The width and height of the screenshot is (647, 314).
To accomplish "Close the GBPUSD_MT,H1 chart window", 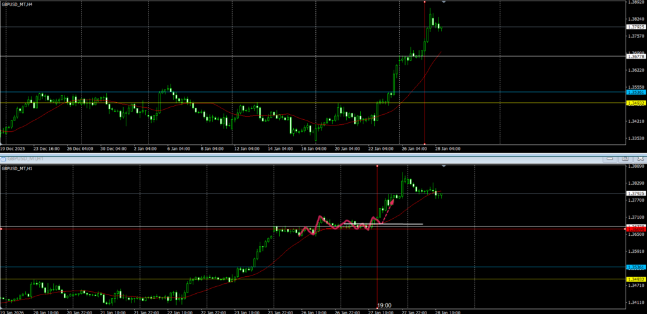I will pos(639,158).
